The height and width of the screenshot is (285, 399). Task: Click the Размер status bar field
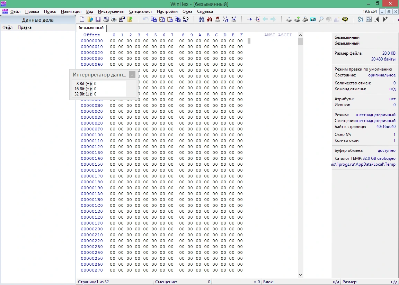pyautogui.click(x=370, y=282)
